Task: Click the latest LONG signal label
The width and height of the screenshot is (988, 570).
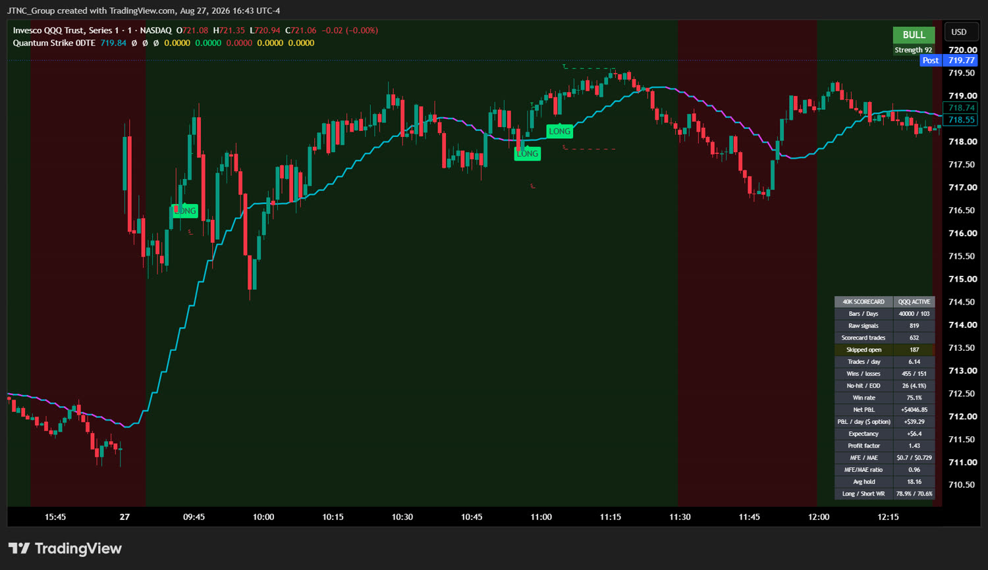Action: point(559,132)
